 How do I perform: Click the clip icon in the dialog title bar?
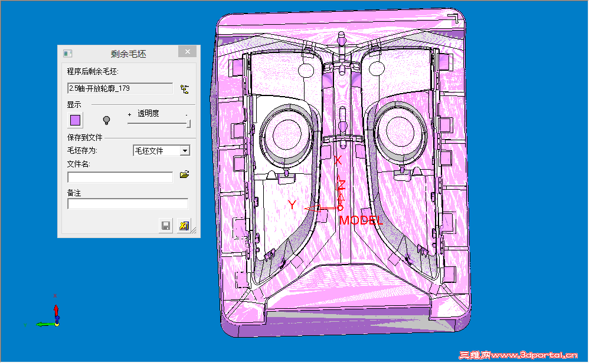(67, 52)
